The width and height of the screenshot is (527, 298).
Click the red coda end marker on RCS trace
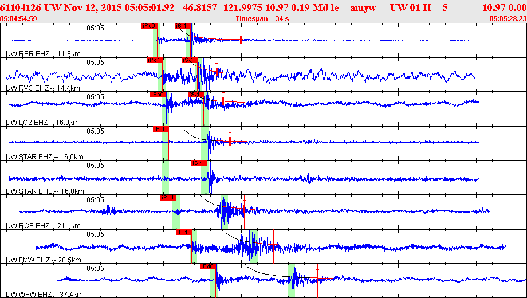(244, 209)
